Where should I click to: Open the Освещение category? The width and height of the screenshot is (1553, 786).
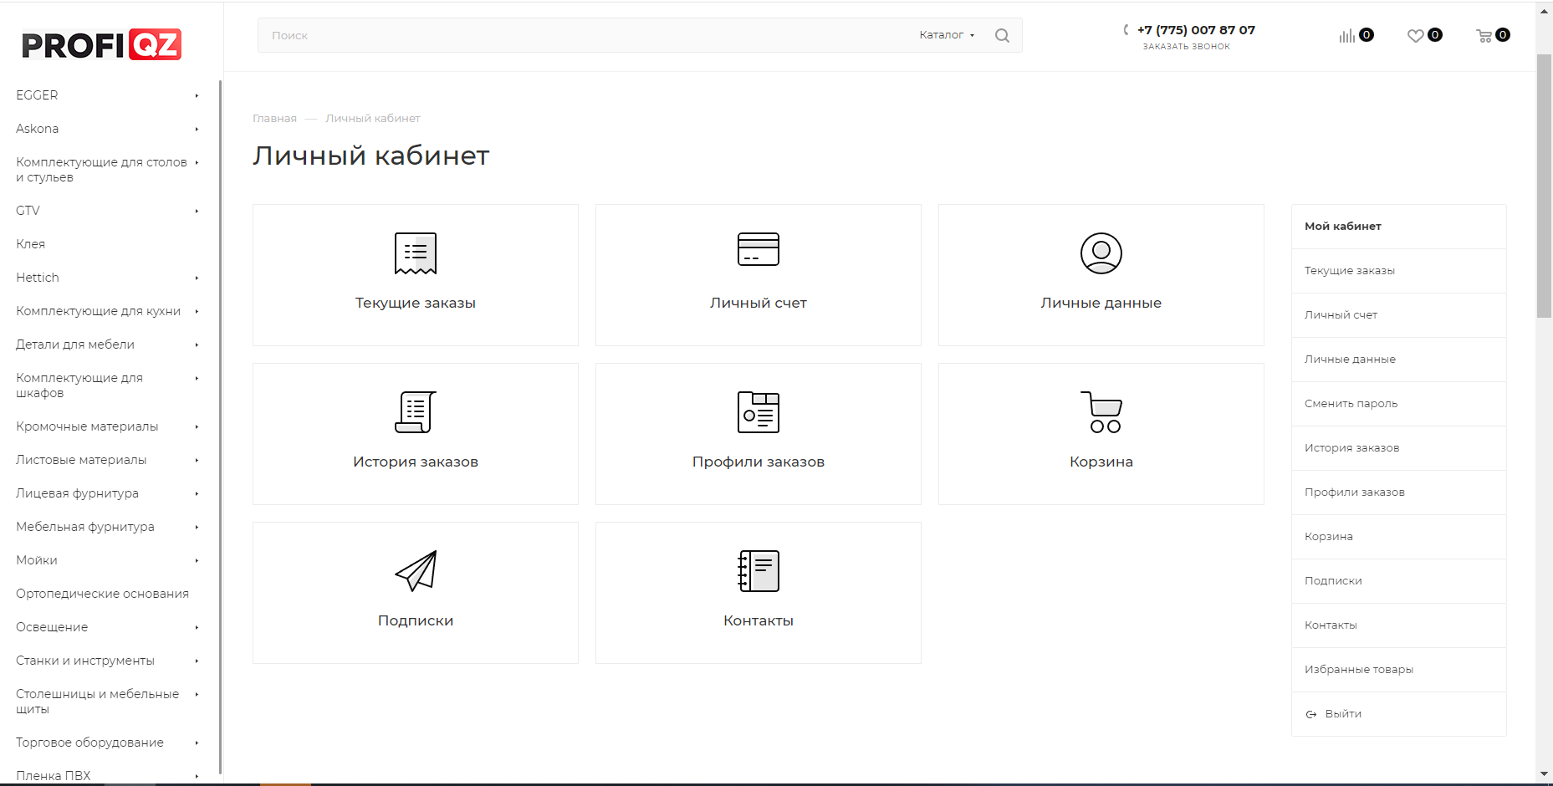point(52,627)
